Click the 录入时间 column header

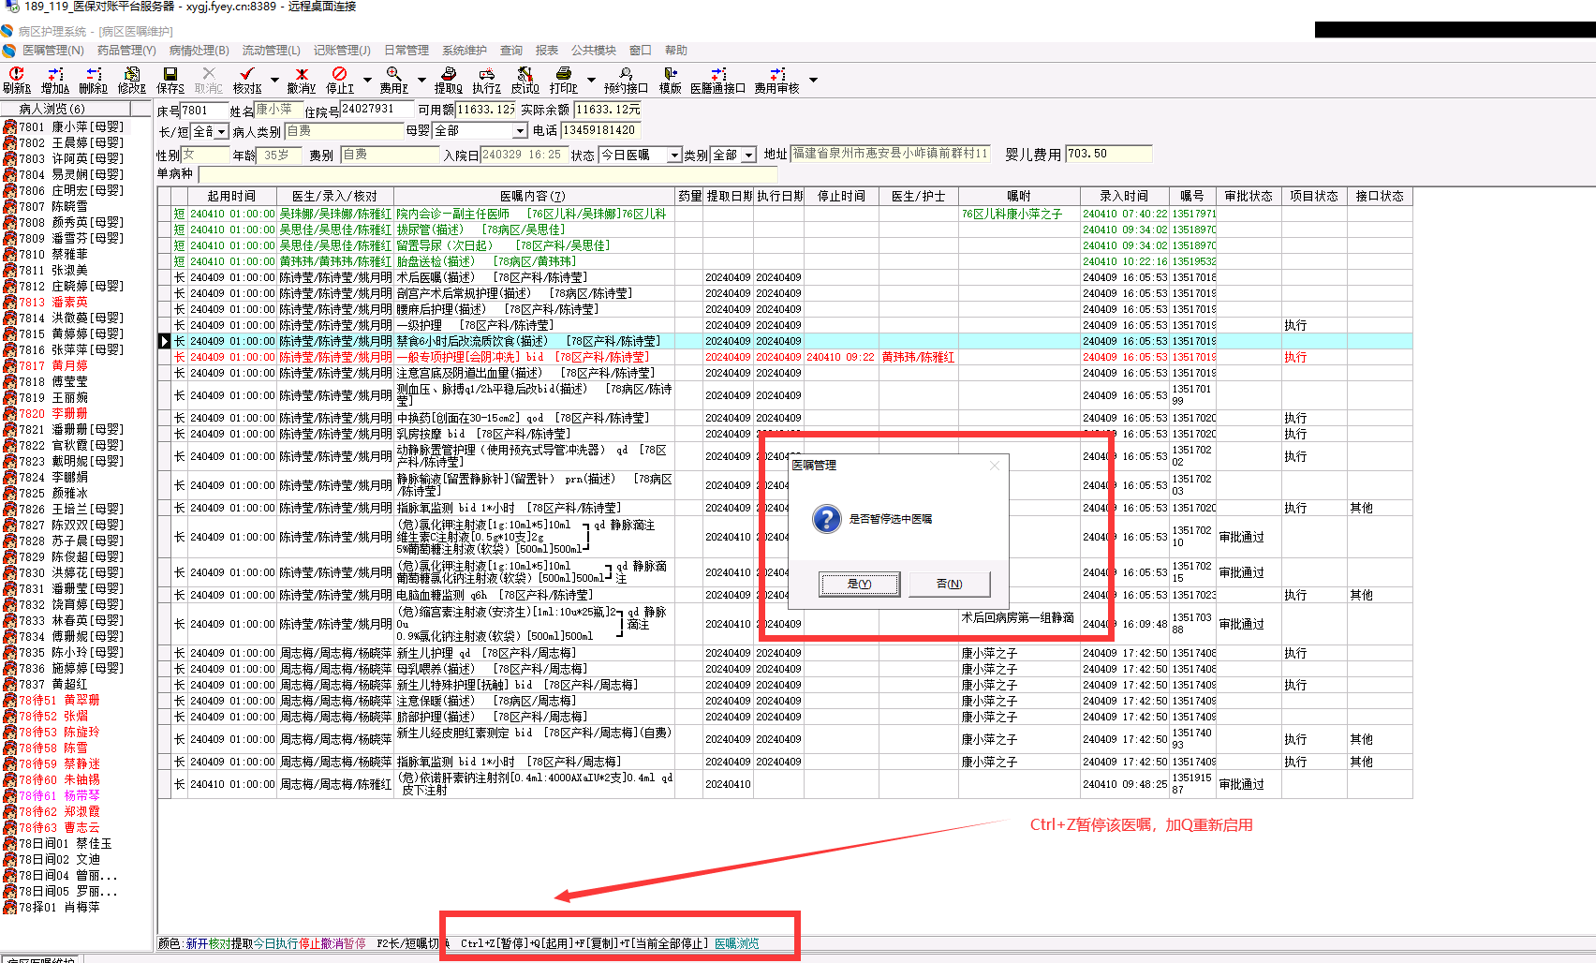coord(1124,196)
